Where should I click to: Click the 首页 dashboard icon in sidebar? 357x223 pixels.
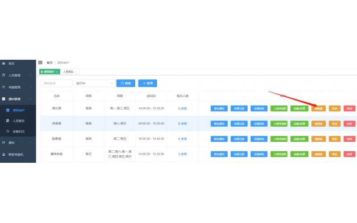(4, 63)
